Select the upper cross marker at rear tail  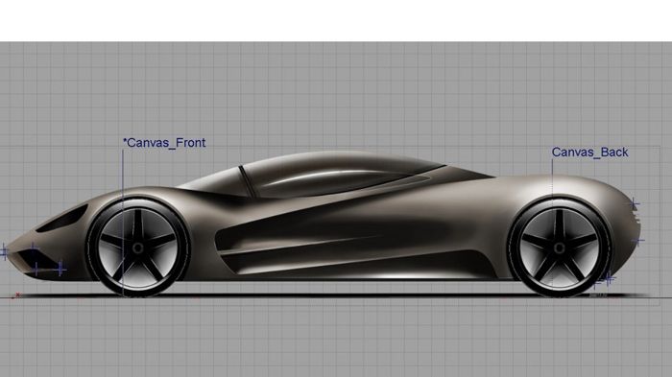[x=635, y=204]
